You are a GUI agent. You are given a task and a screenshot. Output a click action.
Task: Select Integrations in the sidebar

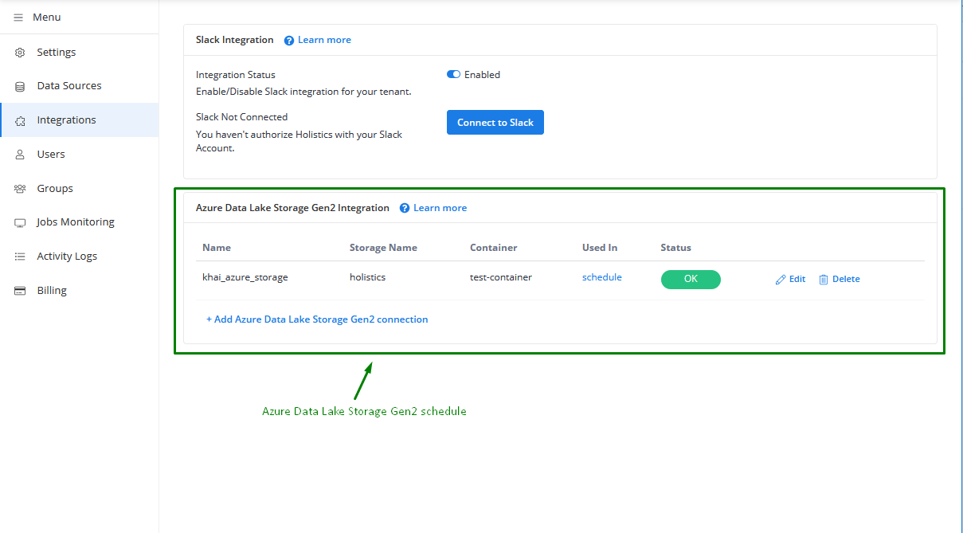tap(80, 120)
